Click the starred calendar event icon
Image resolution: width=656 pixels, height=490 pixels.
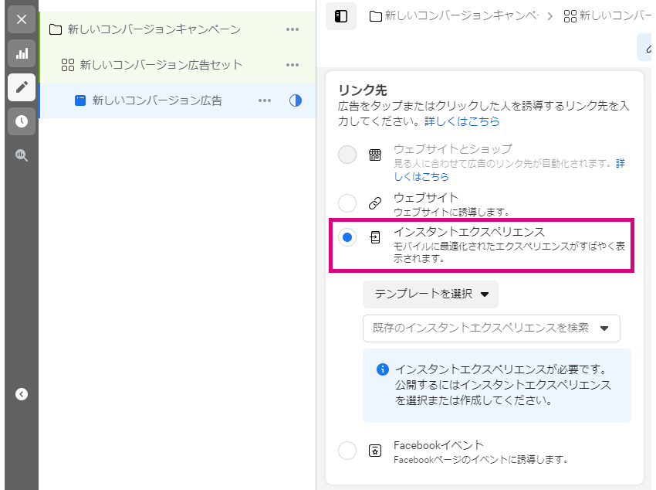(x=375, y=451)
